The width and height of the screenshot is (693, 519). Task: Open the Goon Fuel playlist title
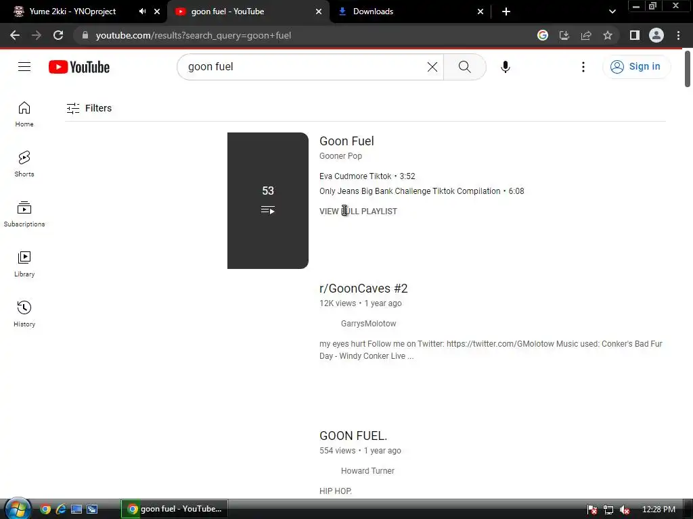coord(346,141)
